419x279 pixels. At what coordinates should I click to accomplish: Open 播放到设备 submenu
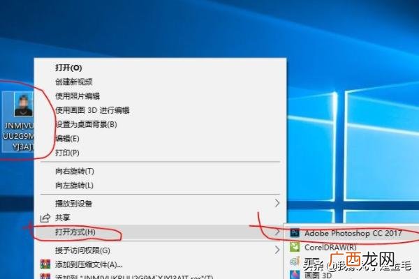click(74, 204)
